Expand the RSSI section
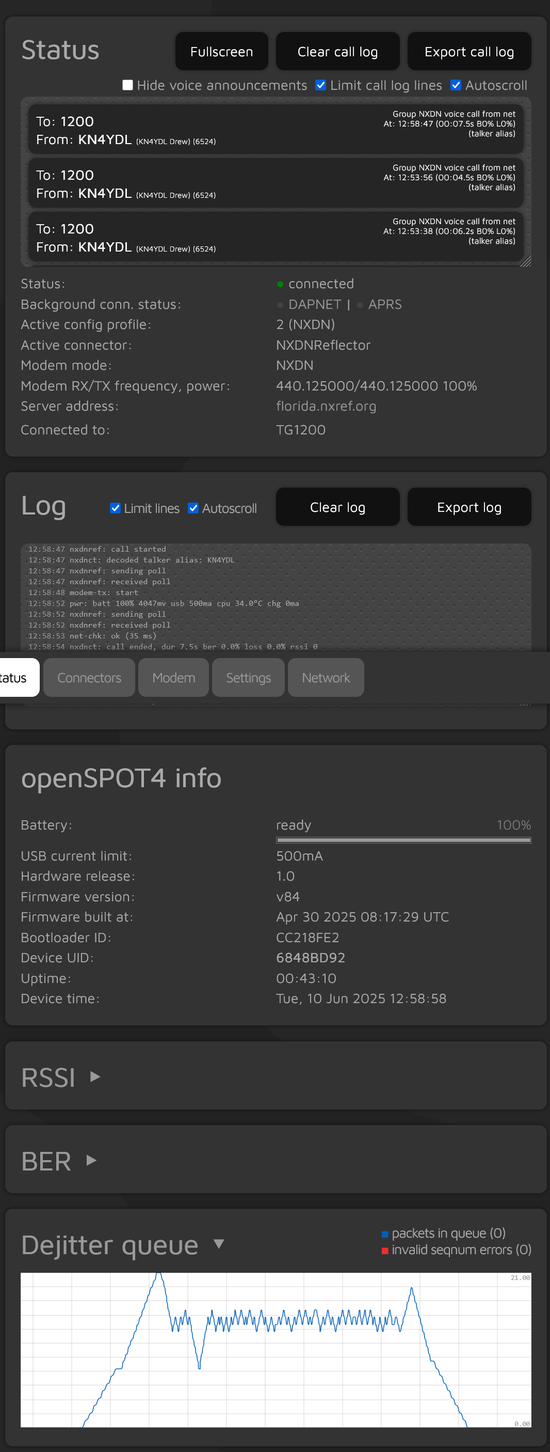The width and height of the screenshot is (550, 1452). point(95,1076)
